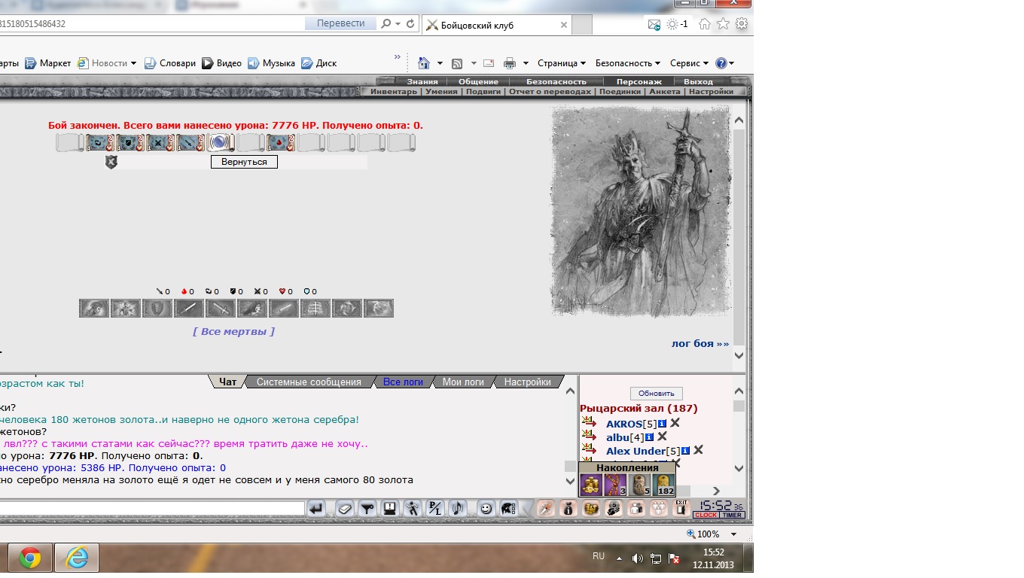Click the crossed swords scroll in combat slots
Screen dimensions: 1024x578
pyautogui.click(x=160, y=142)
